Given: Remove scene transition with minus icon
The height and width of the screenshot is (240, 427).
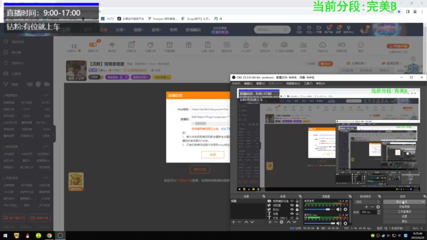Looking at the screenshot, I should [372, 207].
